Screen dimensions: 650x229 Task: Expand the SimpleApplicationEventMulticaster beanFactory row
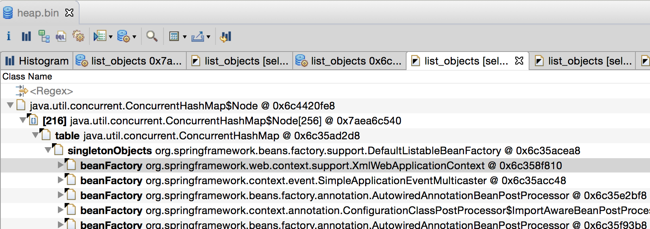(x=60, y=180)
